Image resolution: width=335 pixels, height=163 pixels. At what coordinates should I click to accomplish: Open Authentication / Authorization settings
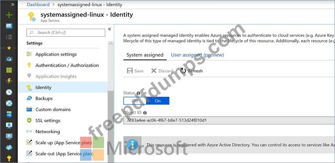(x=67, y=65)
